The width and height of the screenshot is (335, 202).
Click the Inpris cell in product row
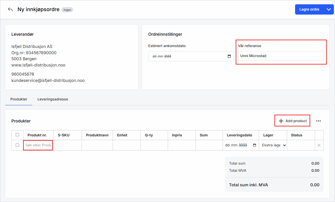(x=181, y=145)
